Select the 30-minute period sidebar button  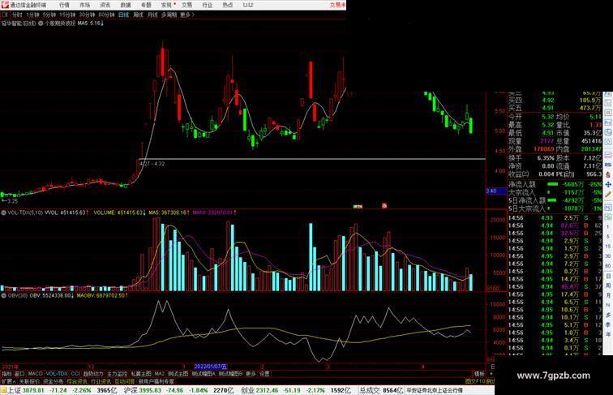point(608,256)
